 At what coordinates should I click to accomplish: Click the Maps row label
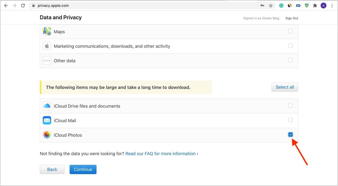tap(59, 32)
